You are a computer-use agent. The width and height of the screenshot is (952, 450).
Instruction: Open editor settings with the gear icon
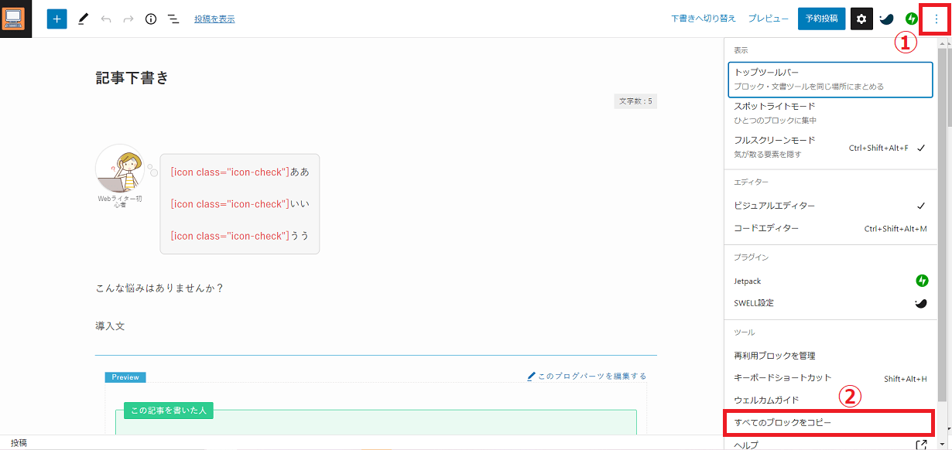[x=861, y=18]
